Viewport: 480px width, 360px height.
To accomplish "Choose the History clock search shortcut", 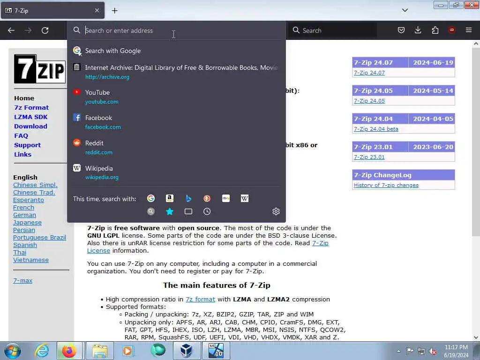I will pyautogui.click(x=207, y=211).
